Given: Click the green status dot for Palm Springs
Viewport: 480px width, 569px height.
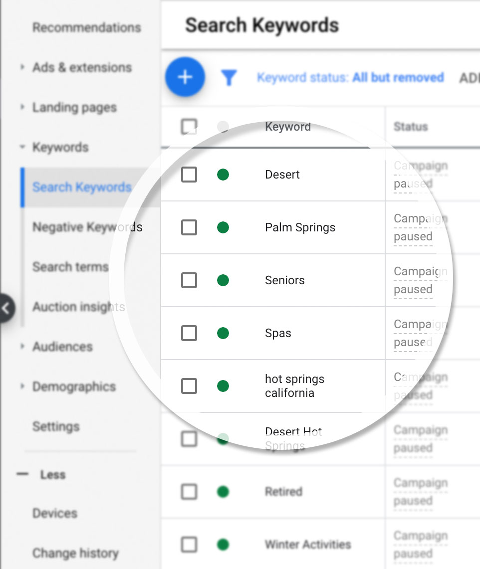Looking at the screenshot, I should point(223,227).
